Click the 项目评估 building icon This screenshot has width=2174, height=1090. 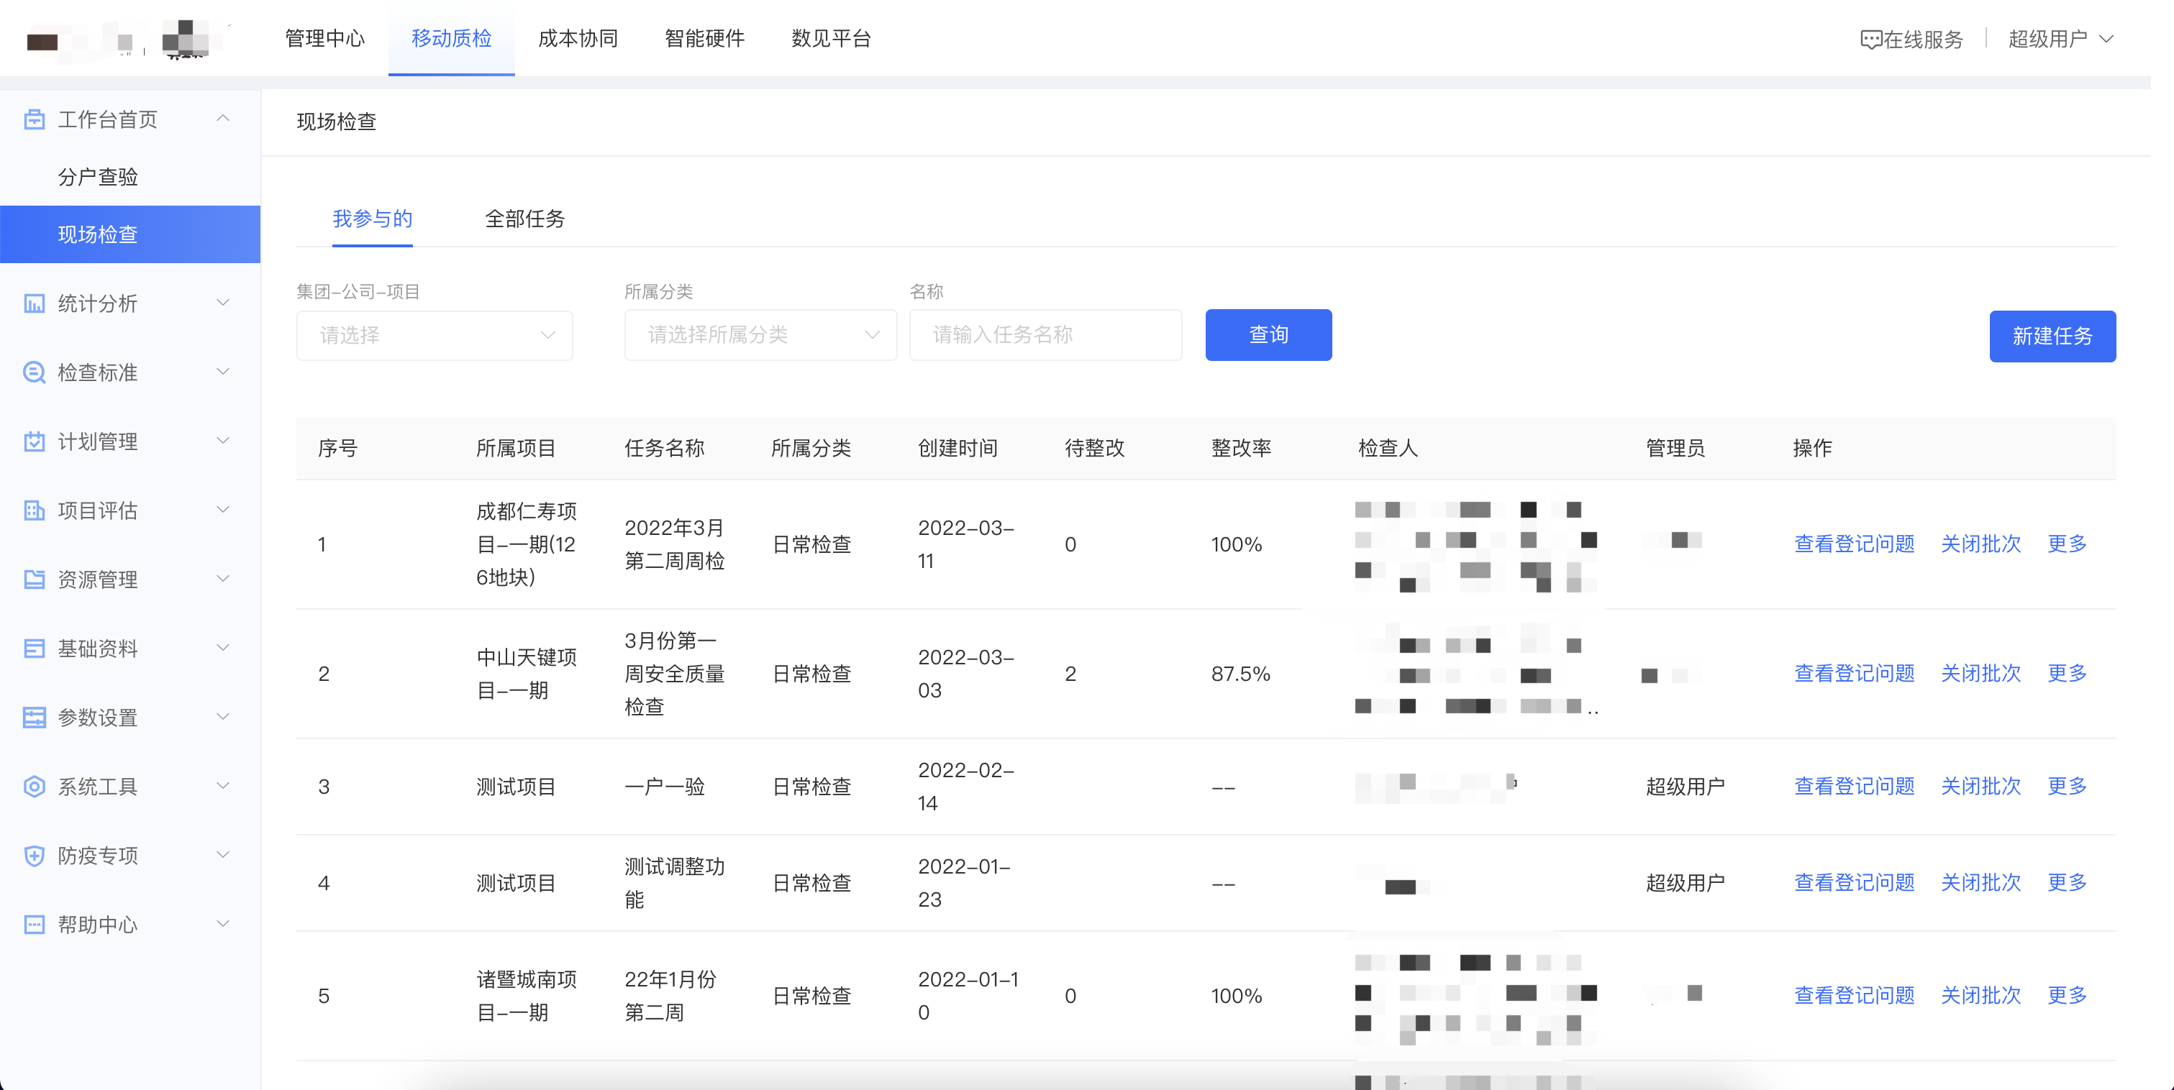pyautogui.click(x=34, y=510)
